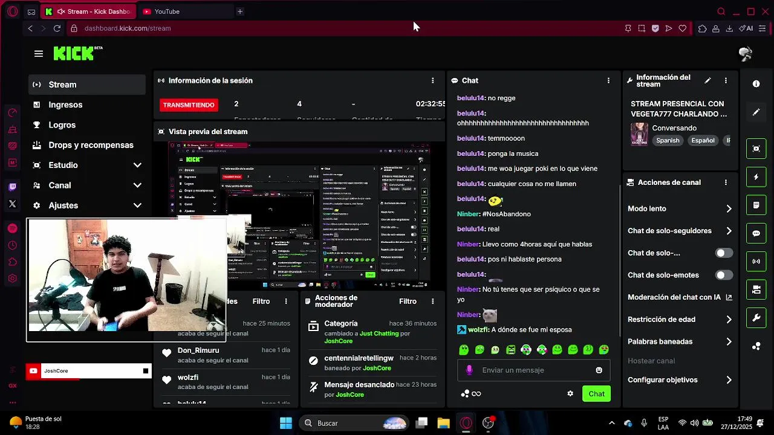774x435 pixels.
Task: Go to Stream in sidebar
Action: coord(87,85)
